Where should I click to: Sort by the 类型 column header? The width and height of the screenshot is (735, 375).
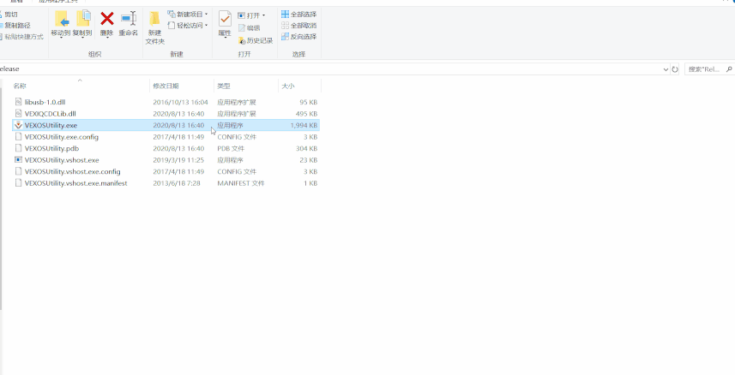246,86
